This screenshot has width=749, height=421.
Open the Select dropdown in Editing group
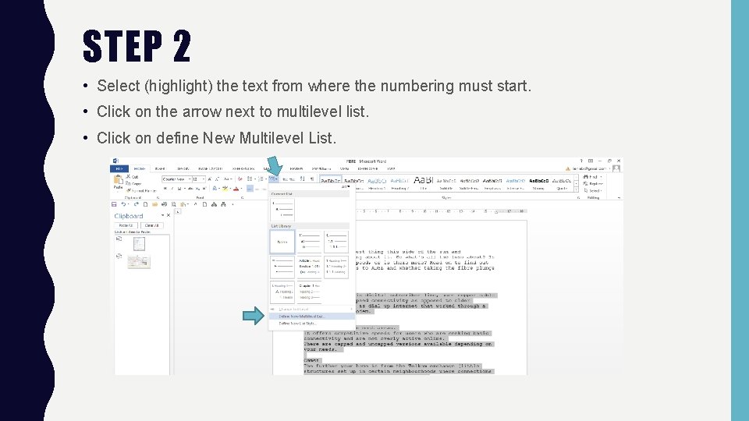click(x=593, y=190)
